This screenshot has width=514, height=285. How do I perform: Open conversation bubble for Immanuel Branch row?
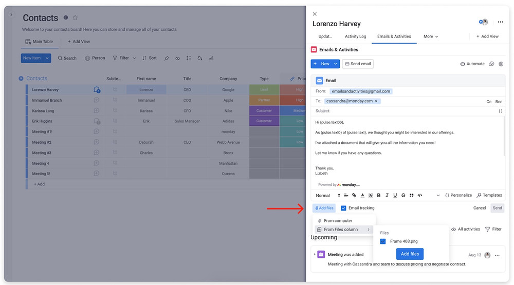(x=97, y=100)
